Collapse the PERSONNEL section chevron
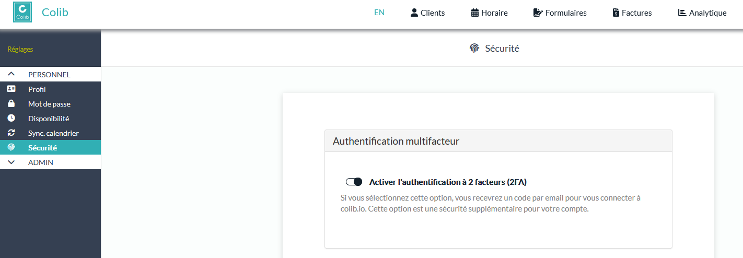Viewport: 743px width, 258px height. (11, 74)
